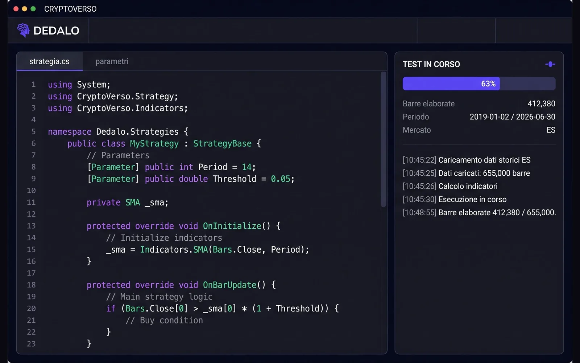Click the Period = 14 parameter line
The height and width of the screenshot is (363, 580).
click(x=171, y=167)
